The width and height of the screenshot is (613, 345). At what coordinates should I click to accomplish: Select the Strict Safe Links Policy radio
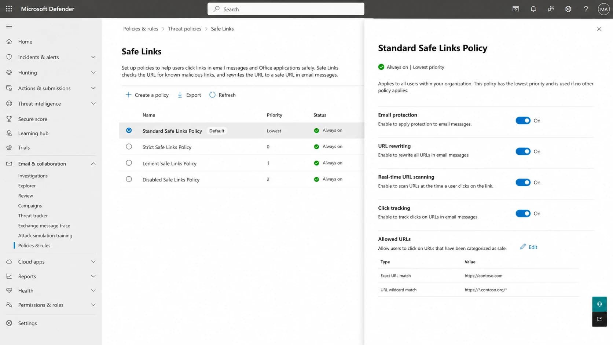pos(129,147)
